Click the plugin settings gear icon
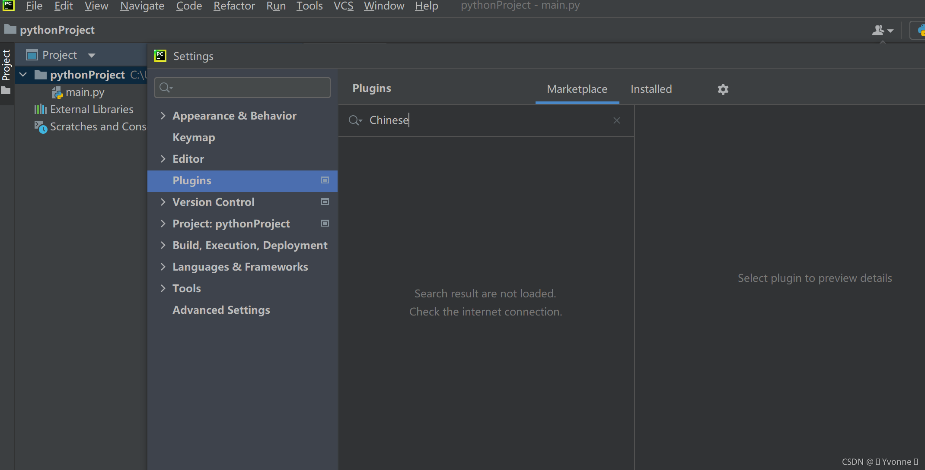 point(723,89)
